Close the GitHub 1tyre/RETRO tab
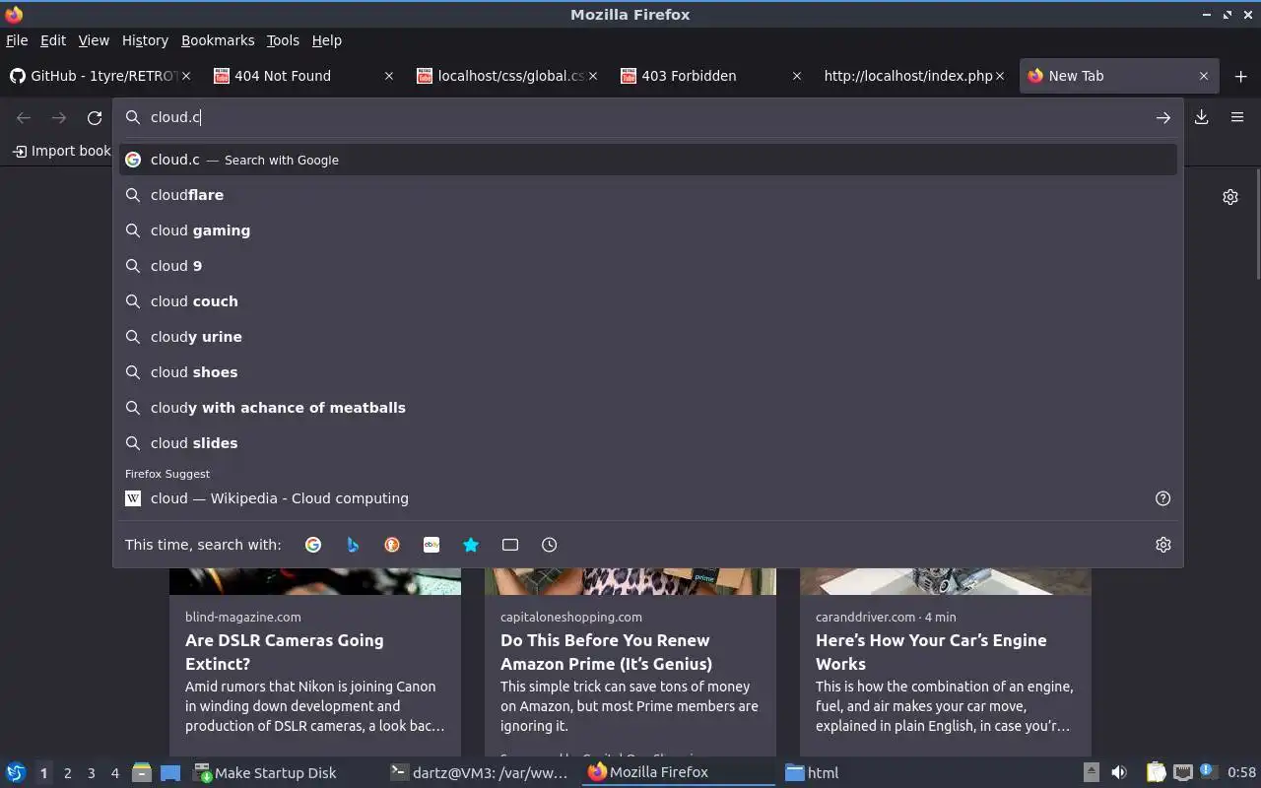 pos(186,76)
